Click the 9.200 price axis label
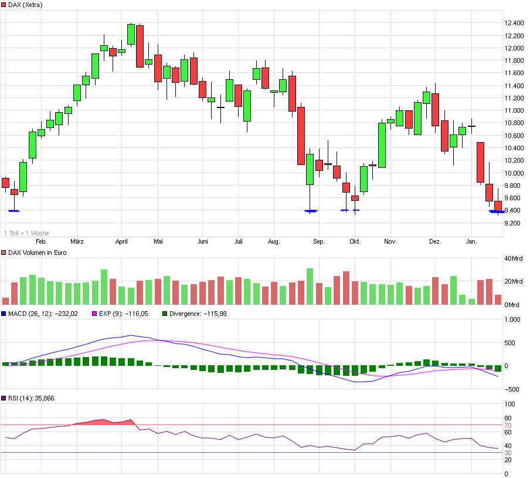The width and height of the screenshot is (530, 478). (x=512, y=223)
